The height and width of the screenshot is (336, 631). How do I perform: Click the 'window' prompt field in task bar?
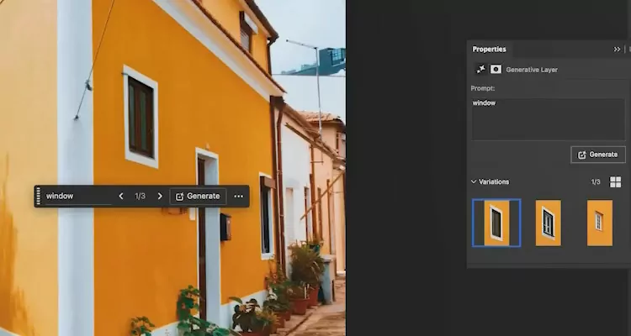[x=76, y=196]
